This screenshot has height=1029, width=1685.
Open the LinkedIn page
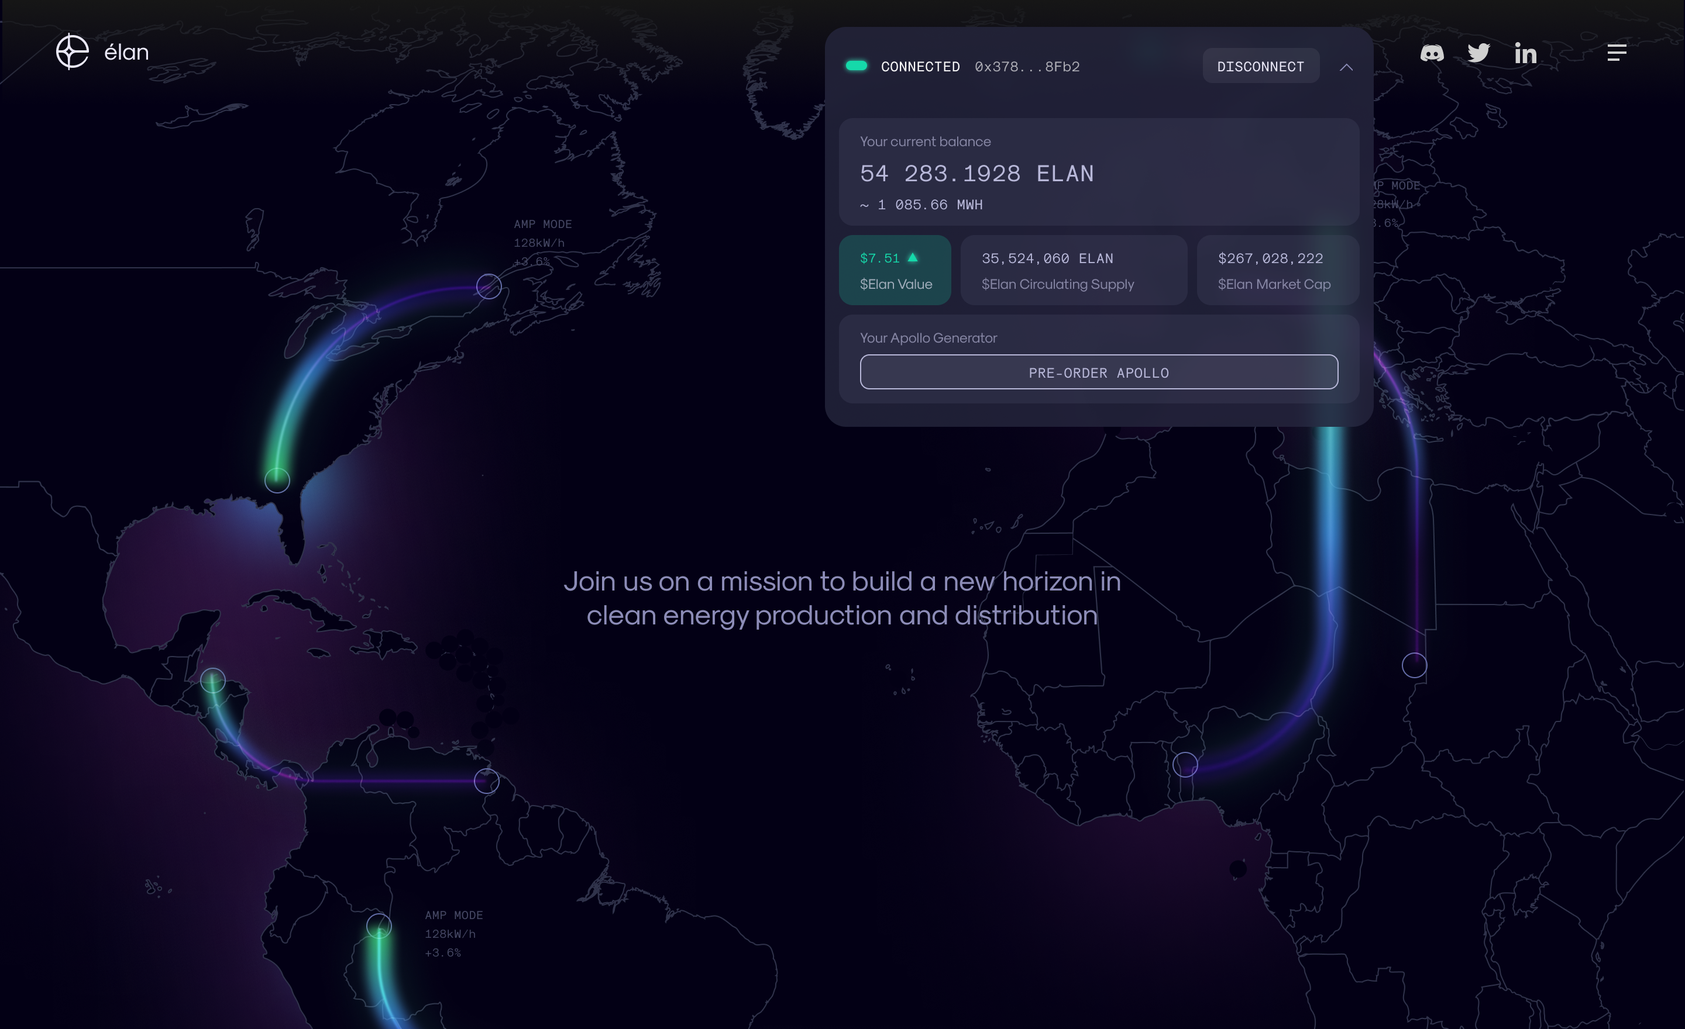pyautogui.click(x=1525, y=53)
